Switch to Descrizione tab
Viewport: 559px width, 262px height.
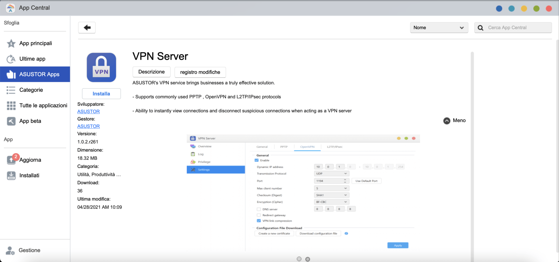point(151,72)
